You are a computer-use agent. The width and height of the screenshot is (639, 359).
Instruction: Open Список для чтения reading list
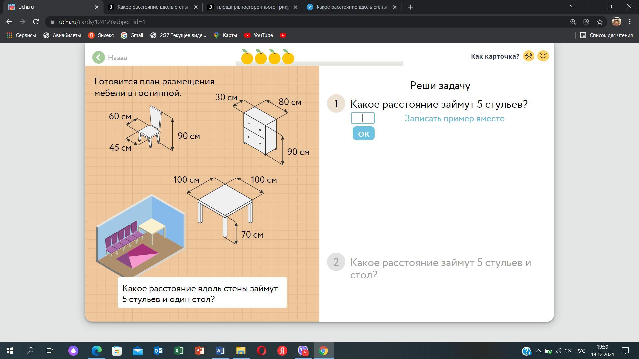[606, 35]
